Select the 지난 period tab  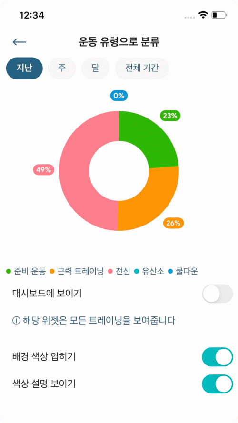point(25,68)
